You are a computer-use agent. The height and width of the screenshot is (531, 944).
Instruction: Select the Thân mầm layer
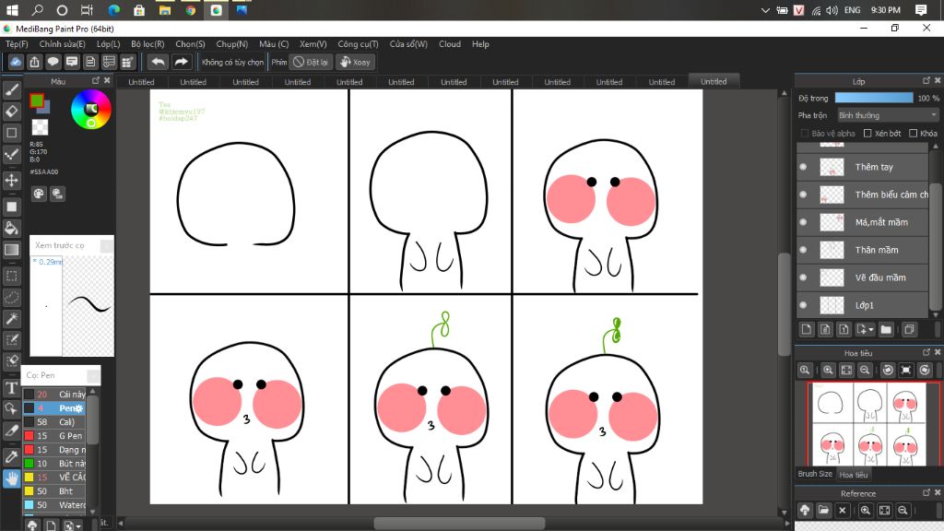tap(863, 250)
